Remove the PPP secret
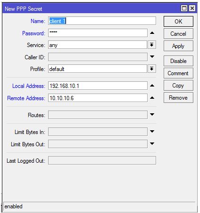 tap(178, 98)
